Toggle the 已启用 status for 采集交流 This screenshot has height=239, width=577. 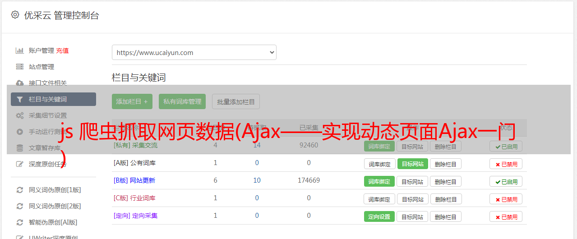click(506, 146)
